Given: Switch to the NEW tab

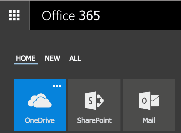Looking at the screenshot, I should (x=53, y=58).
